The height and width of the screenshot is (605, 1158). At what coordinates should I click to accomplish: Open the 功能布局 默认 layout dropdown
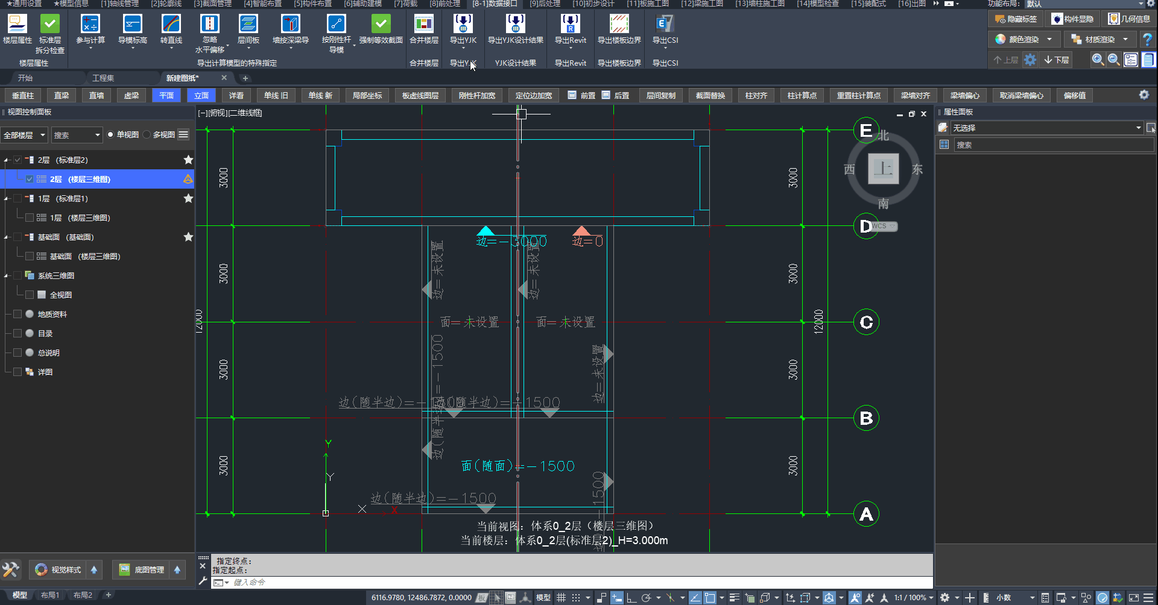tap(1085, 4)
